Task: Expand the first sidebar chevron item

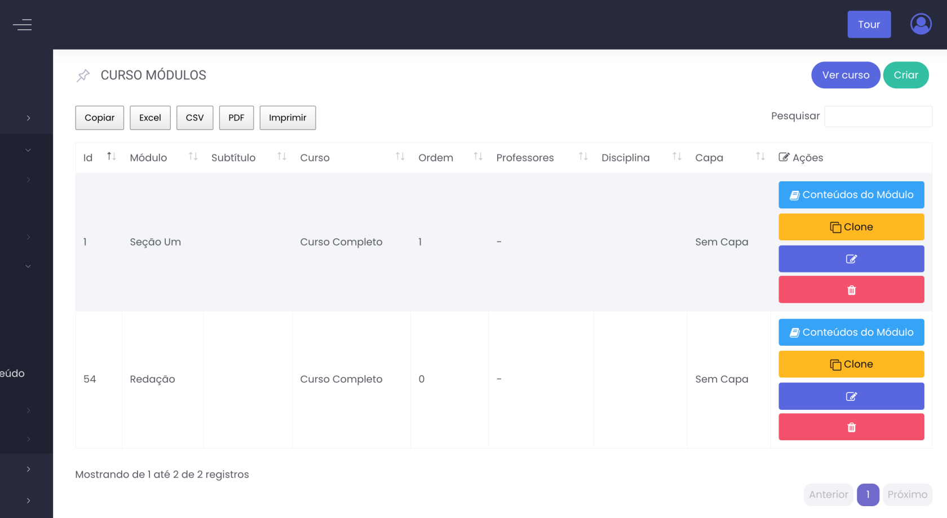Action: tap(28, 118)
